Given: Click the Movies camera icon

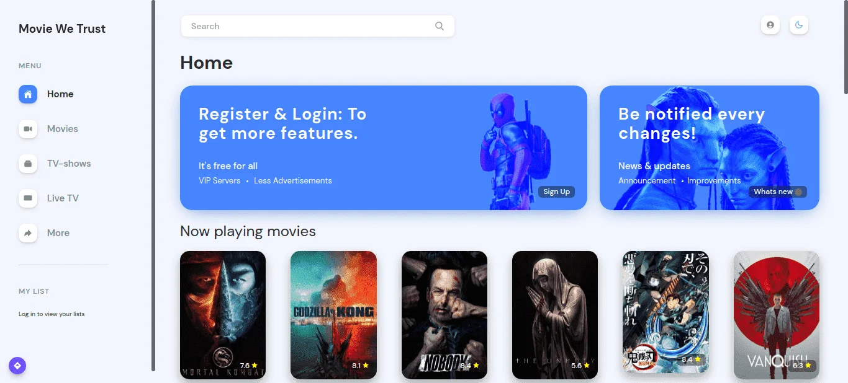Looking at the screenshot, I should [x=28, y=129].
